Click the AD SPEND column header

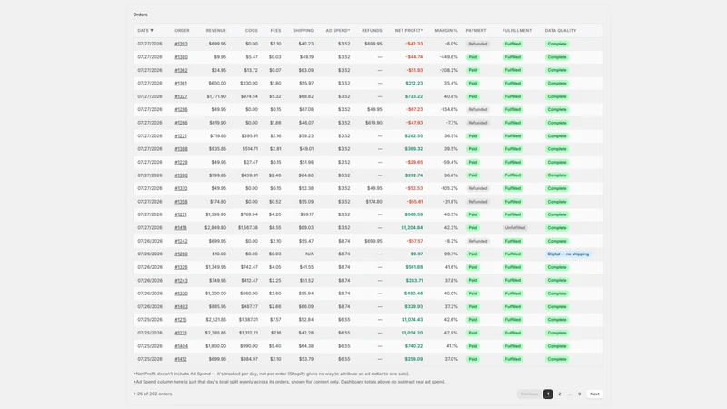pos(337,31)
